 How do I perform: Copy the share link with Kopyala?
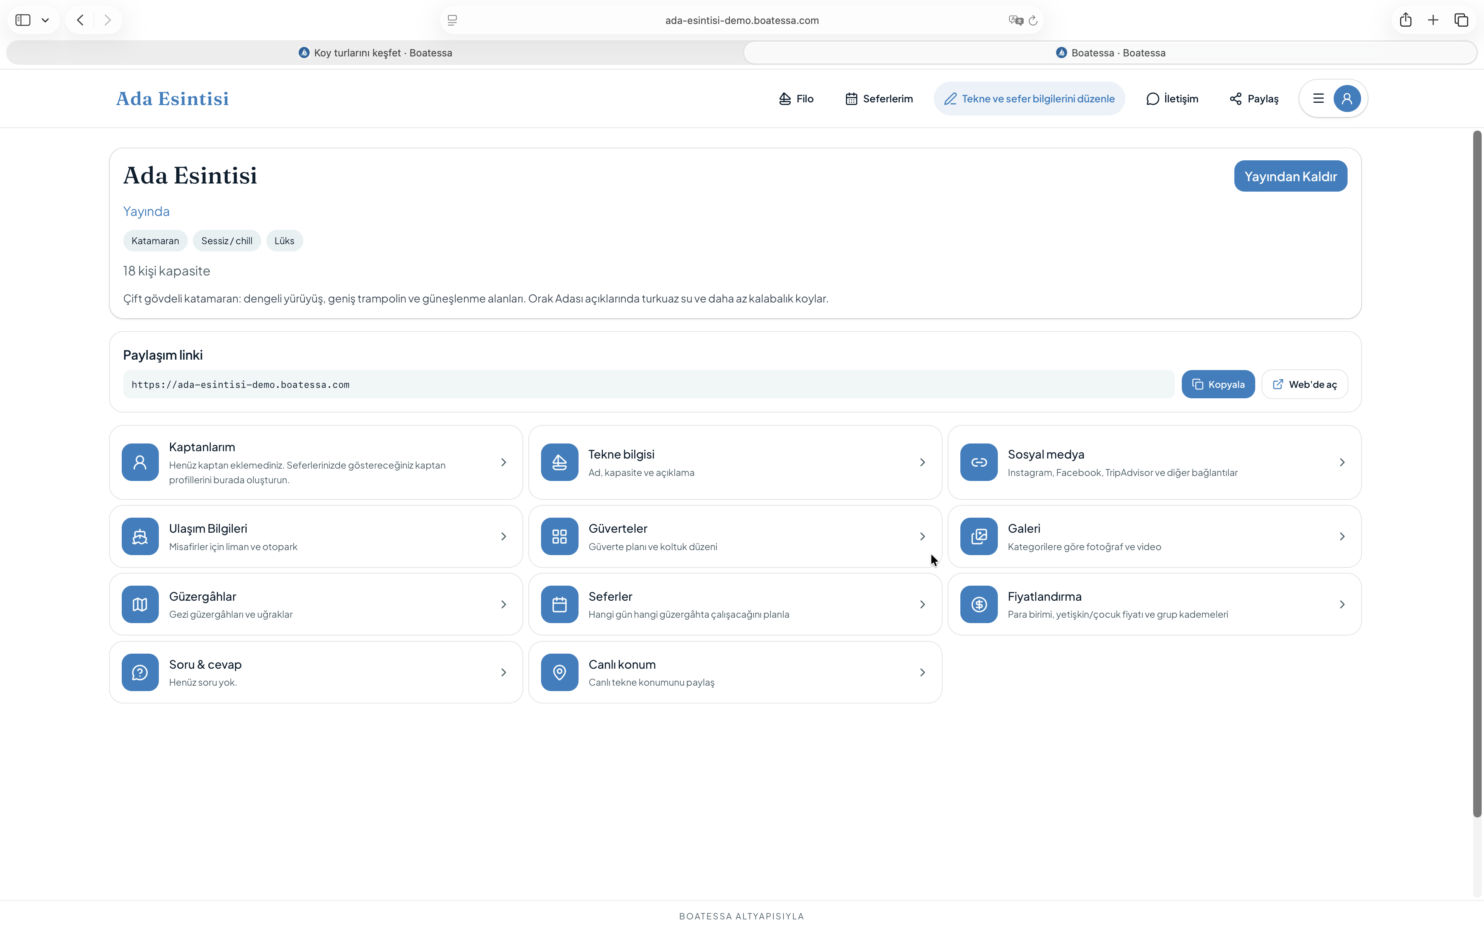pyautogui.click(x=1218, y=384)
